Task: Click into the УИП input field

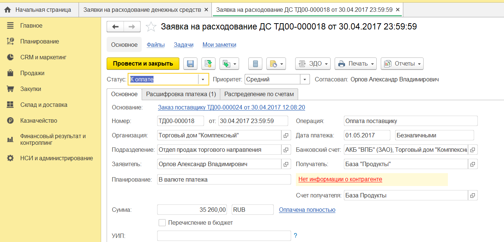Action: [x=224, y=236]
